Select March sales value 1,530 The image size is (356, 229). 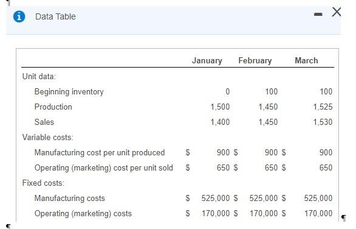click(x=323, y=122)
